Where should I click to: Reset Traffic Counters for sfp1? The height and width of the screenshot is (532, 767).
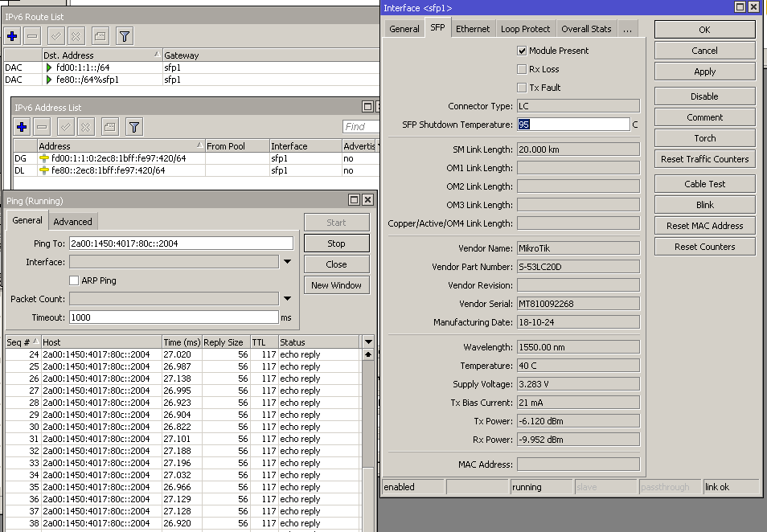point(705,159)
